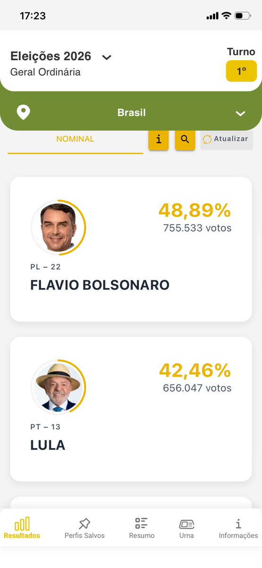
Task: Open search with the magnifier icon
Action: pos(185,139)
